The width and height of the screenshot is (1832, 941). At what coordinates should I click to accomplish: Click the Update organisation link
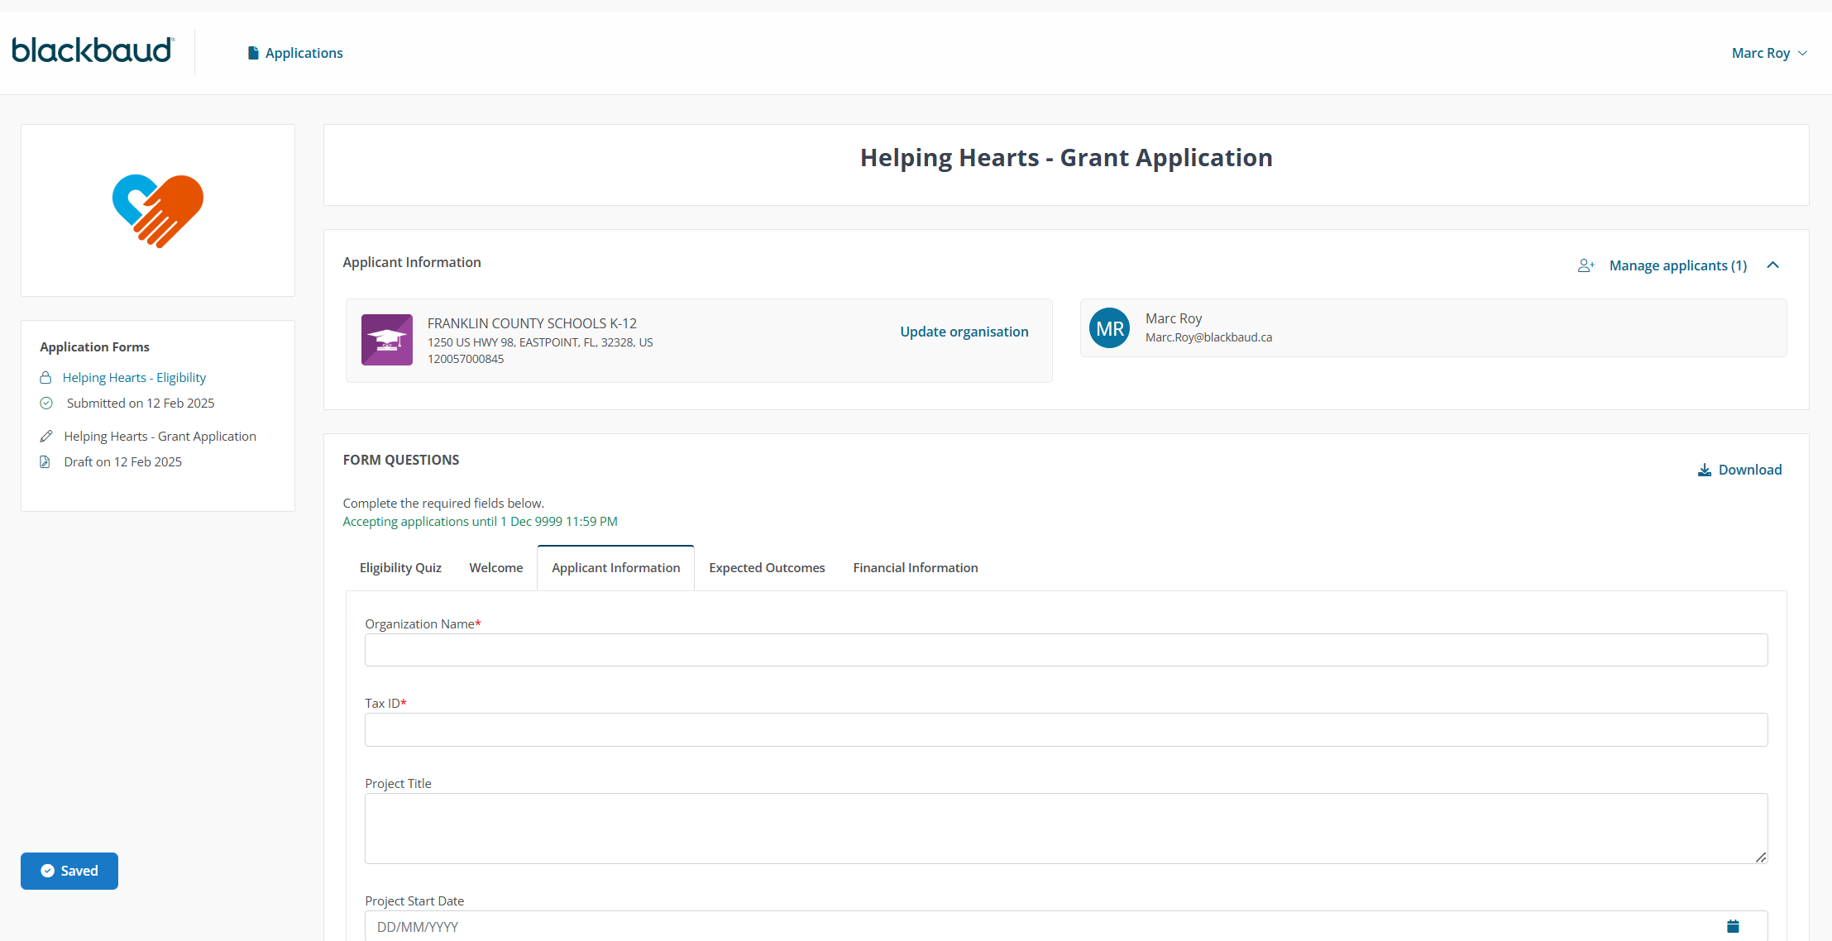(964, 332)
